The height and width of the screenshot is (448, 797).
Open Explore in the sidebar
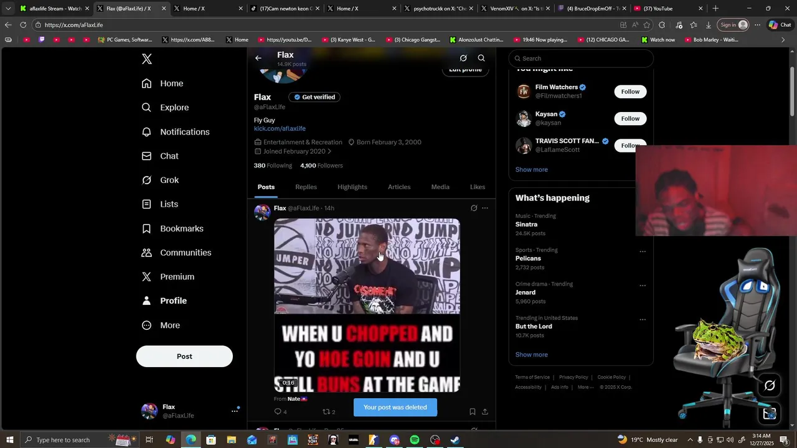click(165, 108)
